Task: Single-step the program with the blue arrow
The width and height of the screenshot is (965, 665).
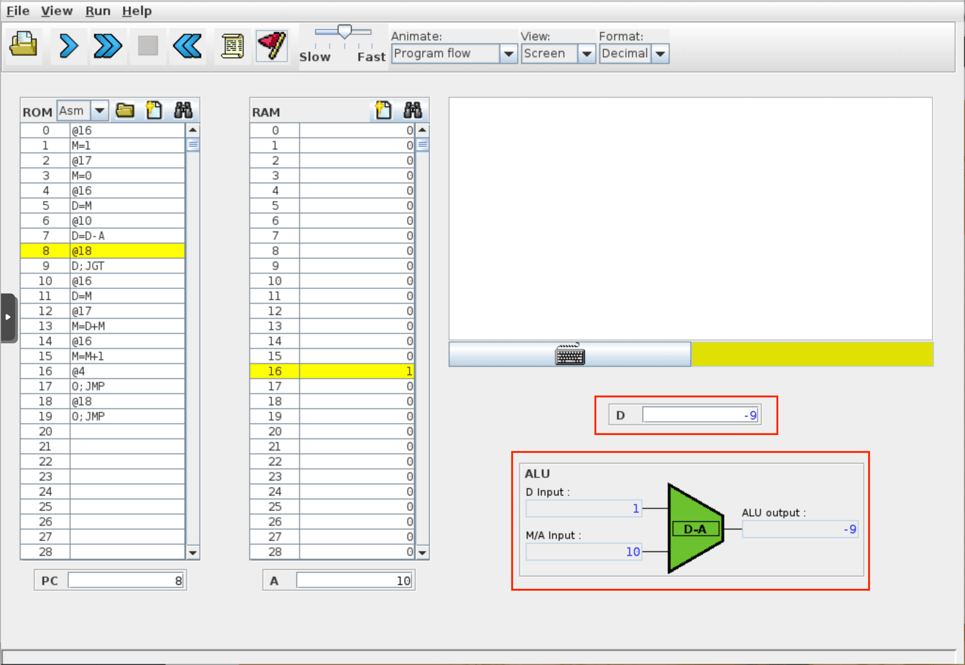Action: (69, 46)
